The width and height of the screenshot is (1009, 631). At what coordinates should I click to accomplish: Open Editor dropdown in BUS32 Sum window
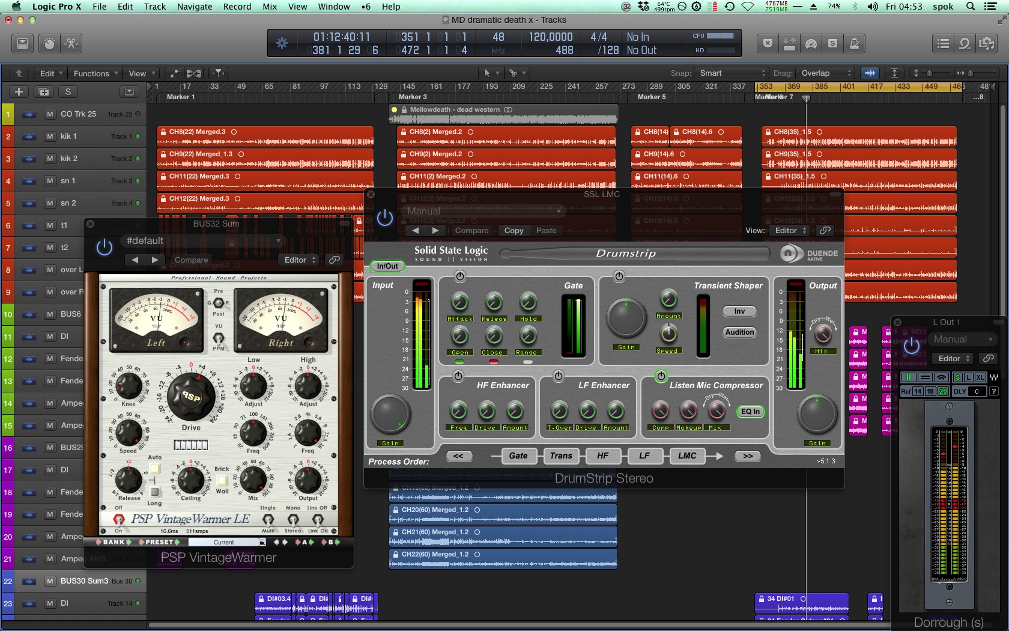pos(300,260)
